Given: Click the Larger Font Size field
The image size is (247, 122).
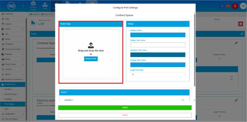Looking at the screenshot, I should [x=158, y=75].
